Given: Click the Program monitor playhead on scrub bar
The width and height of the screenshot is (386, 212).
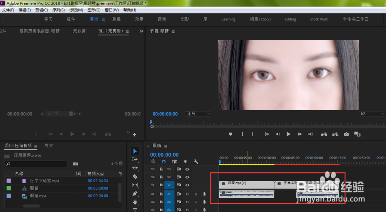Looking at the screenshot, I should tap(151, 122).
